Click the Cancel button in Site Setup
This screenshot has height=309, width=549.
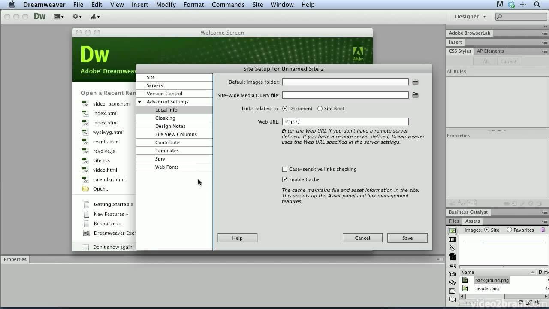click(362, 238)
